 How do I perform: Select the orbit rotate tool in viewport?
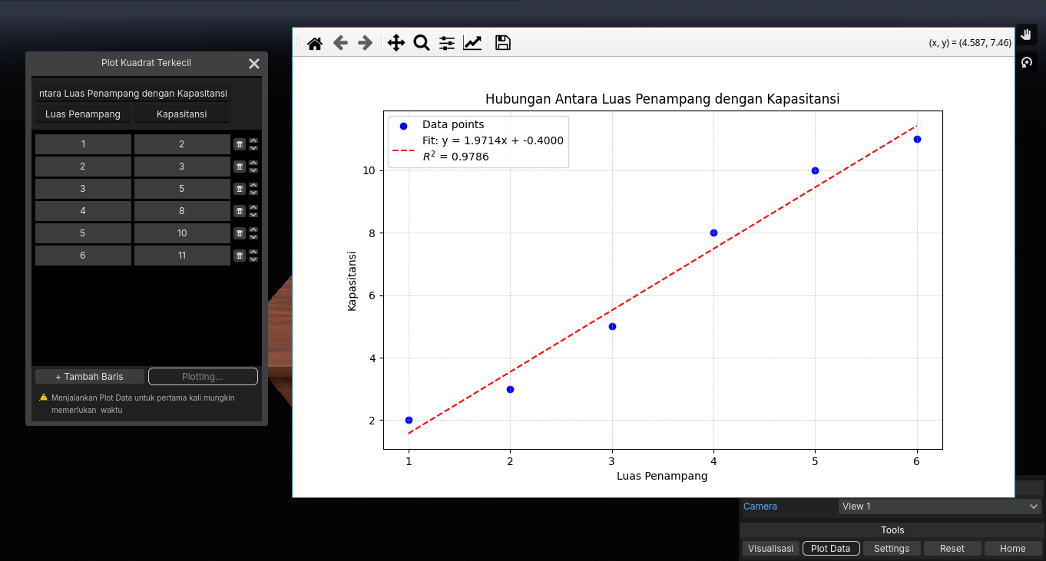coord(1027,62)
